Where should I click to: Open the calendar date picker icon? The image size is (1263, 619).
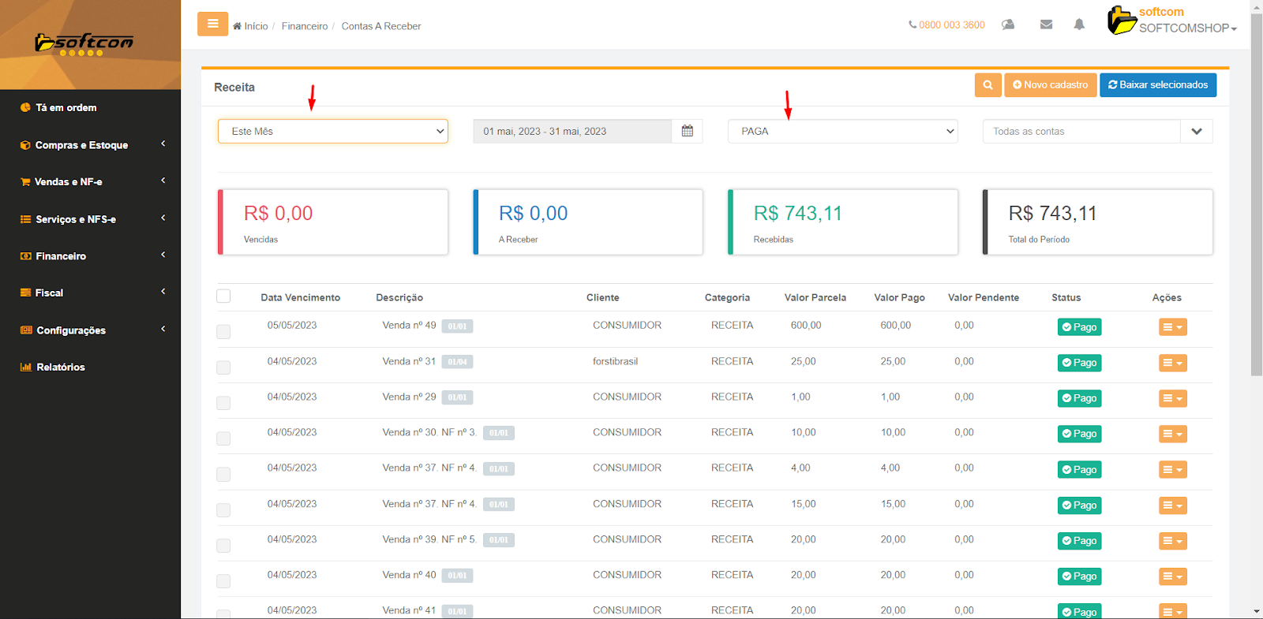tap(687, 132)
